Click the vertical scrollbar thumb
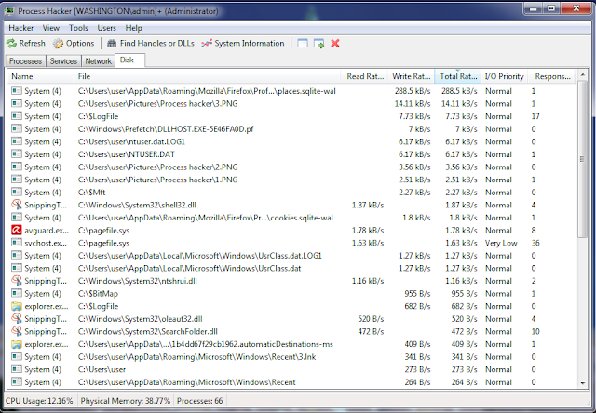 tap(582, 159)
